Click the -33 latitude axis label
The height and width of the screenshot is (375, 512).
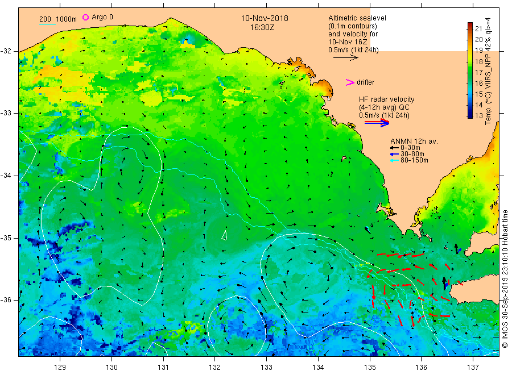pyautogui.click(x=6, y=113)
